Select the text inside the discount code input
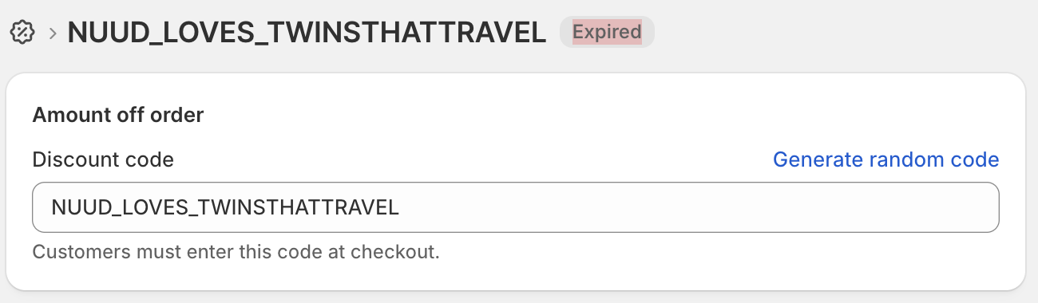 (x=225, y=208)
